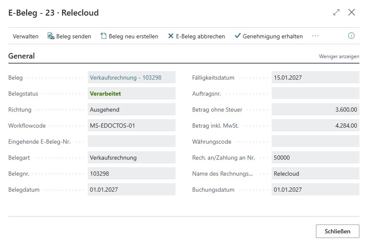
Task: Click the X icon for E-Beleg abbrechen
Action: [171, 36]
